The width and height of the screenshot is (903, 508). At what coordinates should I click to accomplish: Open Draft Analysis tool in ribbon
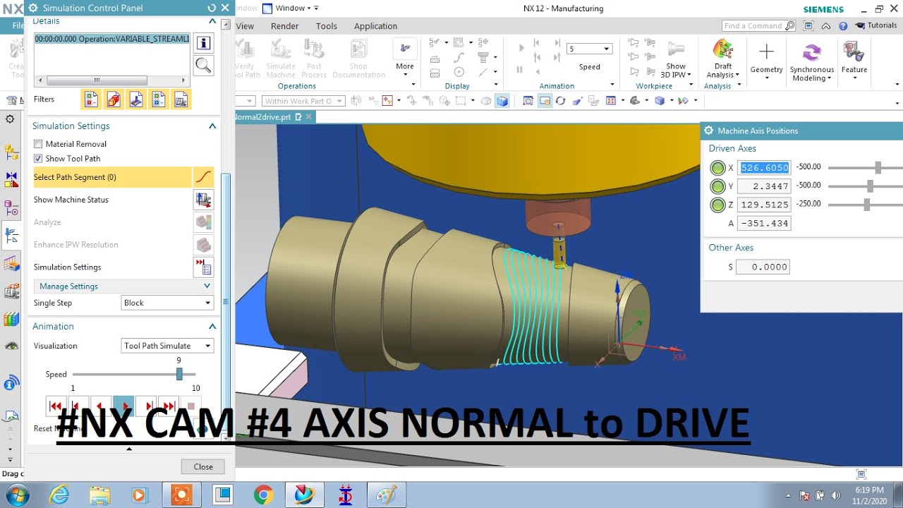(723, 59)
